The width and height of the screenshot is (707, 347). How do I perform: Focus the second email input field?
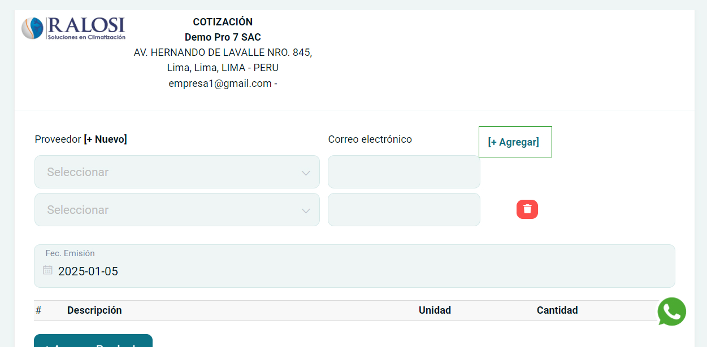tap(404, 210)
